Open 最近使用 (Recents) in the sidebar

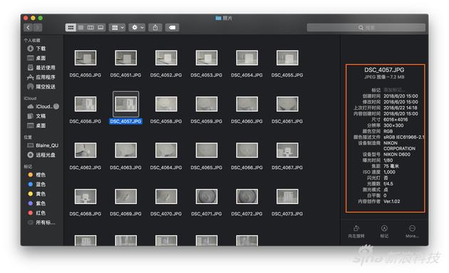point(41,68)
